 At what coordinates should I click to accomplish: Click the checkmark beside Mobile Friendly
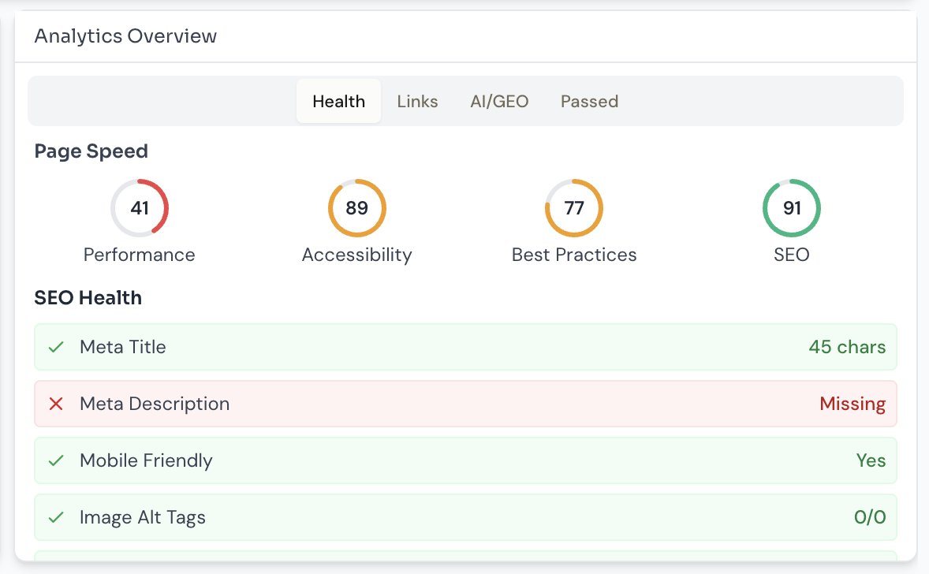56,461
